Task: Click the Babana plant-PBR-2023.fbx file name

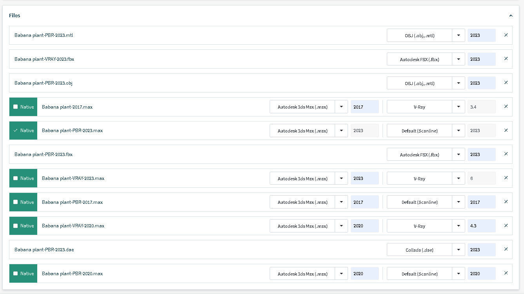Action: pyautogui.click(x=44, y=154)
